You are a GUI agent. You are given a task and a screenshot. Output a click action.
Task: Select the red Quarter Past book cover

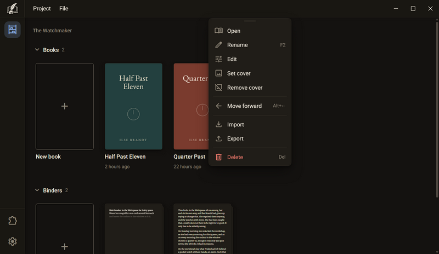[191, 106]
